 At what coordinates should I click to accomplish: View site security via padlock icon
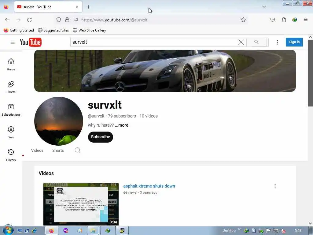67,20
